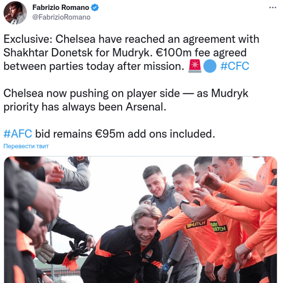Click the Перевести твит translate link

tap(26, 146)
